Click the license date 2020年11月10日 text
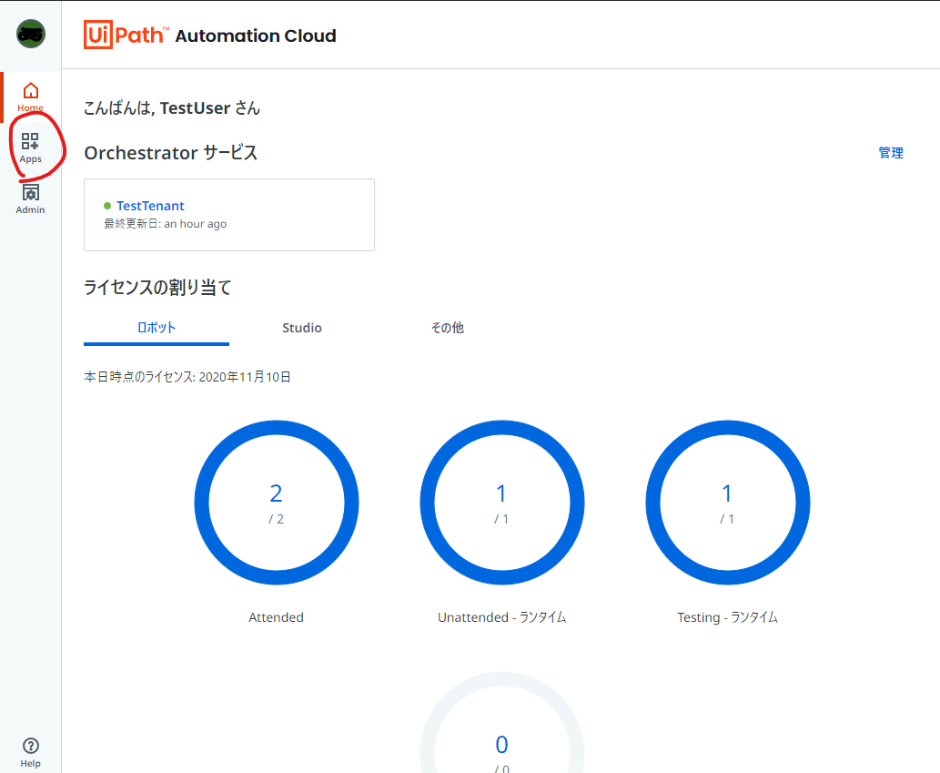Screen dimensions: 940x773 coord(245,377)
